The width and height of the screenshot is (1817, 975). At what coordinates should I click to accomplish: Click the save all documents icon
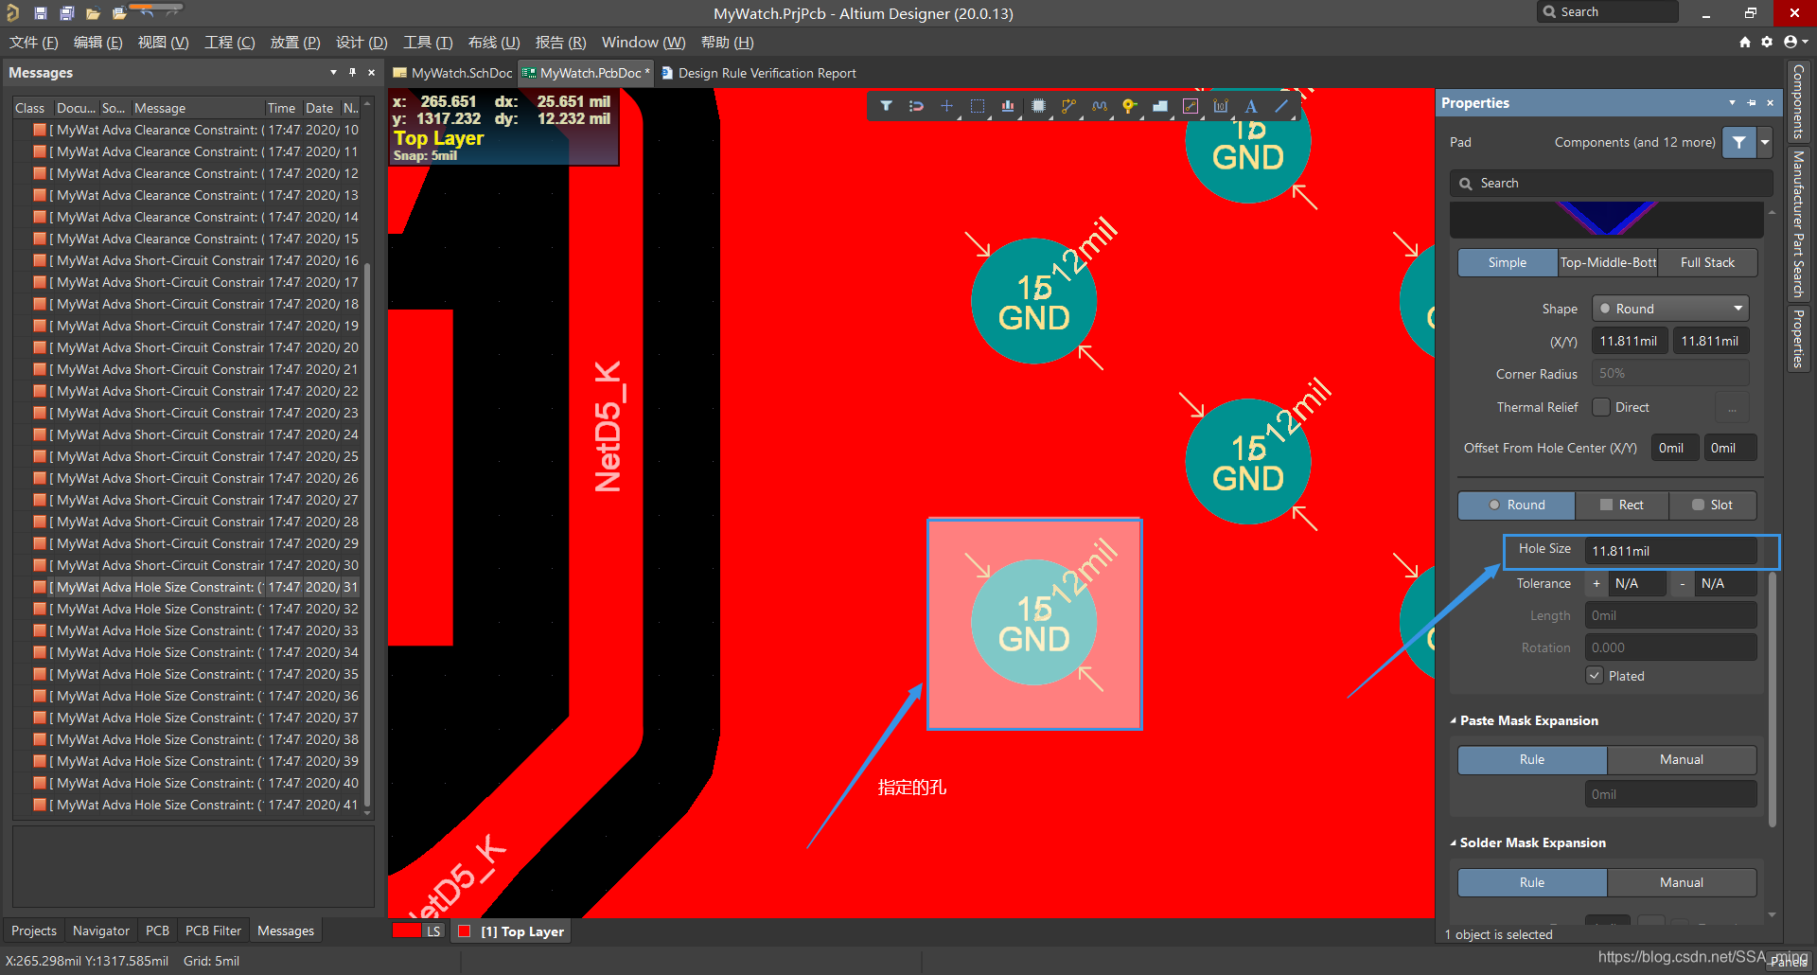(66, 13)
